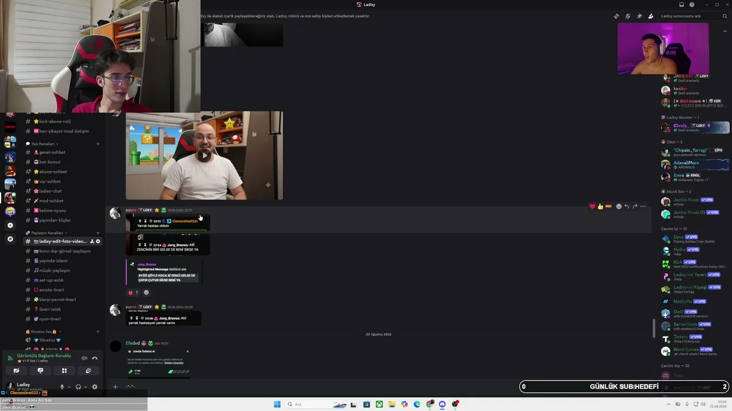
Task: Open Ladixy'nin Yaveri bot profile
Action: click(695, 277)
